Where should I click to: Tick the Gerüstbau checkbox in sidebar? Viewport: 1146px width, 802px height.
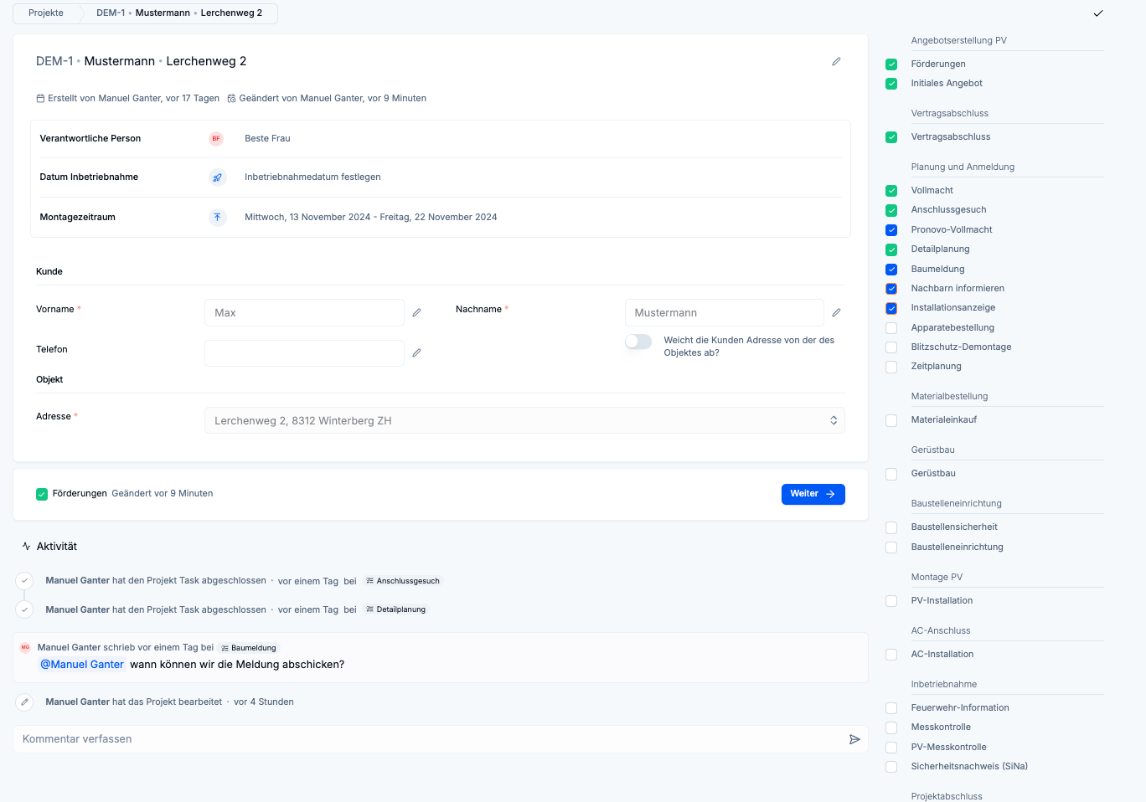[x=891, y=474]
